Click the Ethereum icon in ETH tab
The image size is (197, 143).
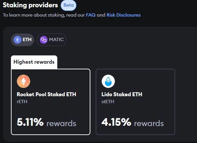tap(17, 40)
